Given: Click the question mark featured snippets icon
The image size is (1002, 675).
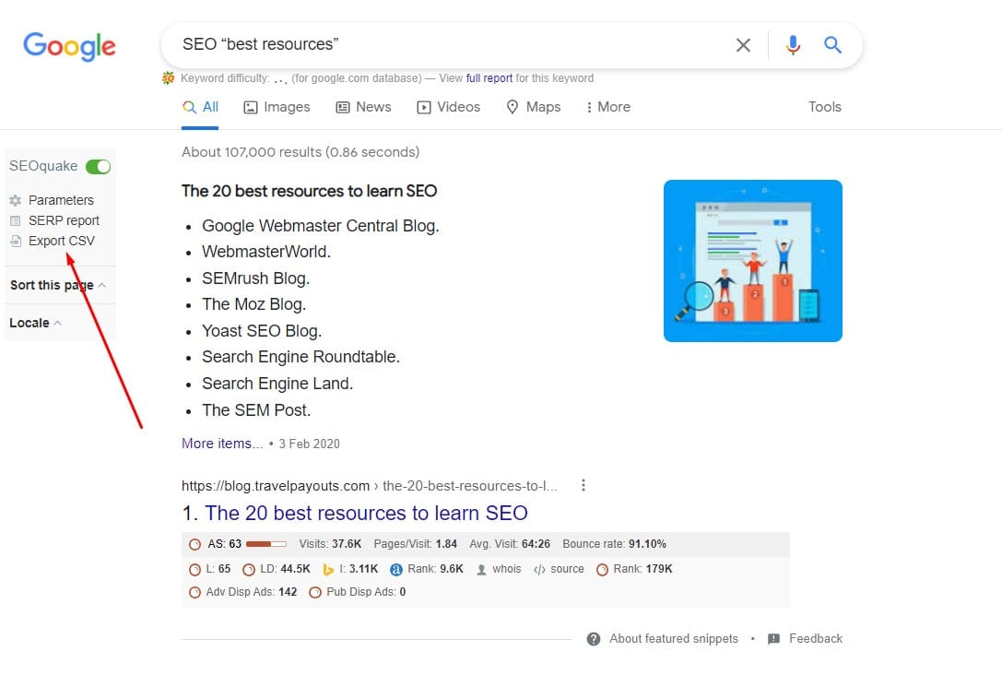Looking at the screenshot, I should coord(594,639).
